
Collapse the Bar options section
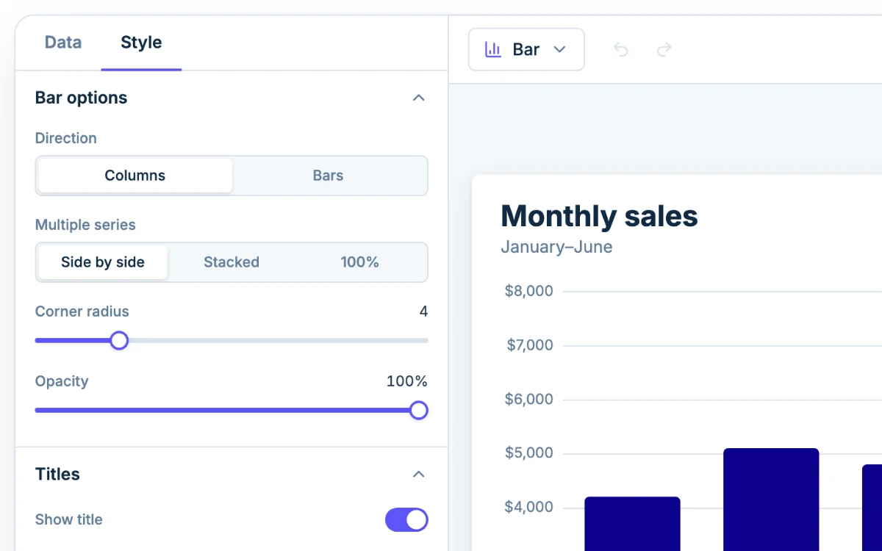(419, 98)
